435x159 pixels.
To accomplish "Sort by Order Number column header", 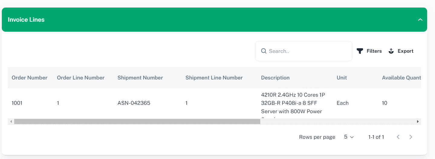I will tap(29, 78).
